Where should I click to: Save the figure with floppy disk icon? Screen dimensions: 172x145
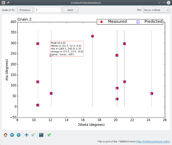[x=41, y=135]
